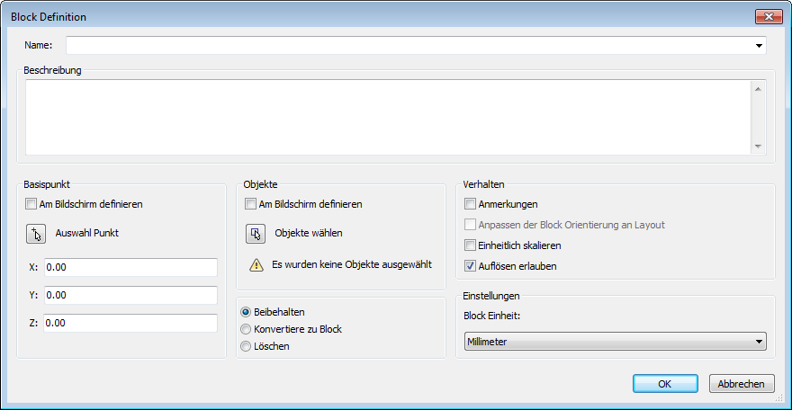Viewport: 792px width, 410px height.
Task: Check the Anmerkungen option
Action: coord(471,204)
